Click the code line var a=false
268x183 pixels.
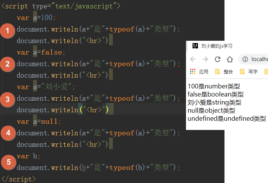pyautogui.click(x=41, y=52)
